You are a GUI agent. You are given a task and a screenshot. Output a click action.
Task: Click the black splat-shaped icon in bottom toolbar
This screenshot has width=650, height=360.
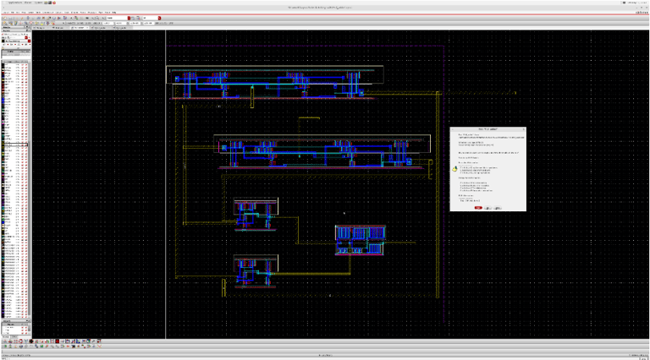pyautogui.click(x=31, y=341)
